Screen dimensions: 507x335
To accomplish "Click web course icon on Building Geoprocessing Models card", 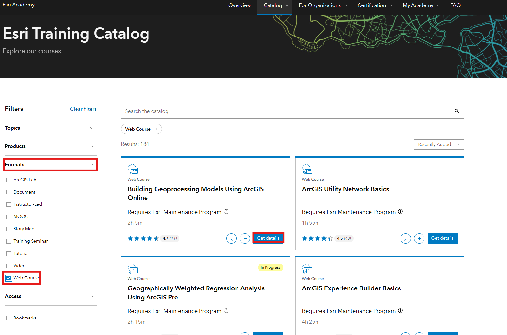I will pyautogui.click(x=133, y=169).
